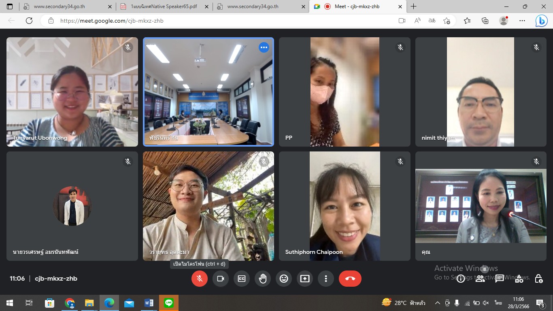Unmute the microphone in Meet toolbar
Screen dimensions: 553x311
click(x=200, y=279)
